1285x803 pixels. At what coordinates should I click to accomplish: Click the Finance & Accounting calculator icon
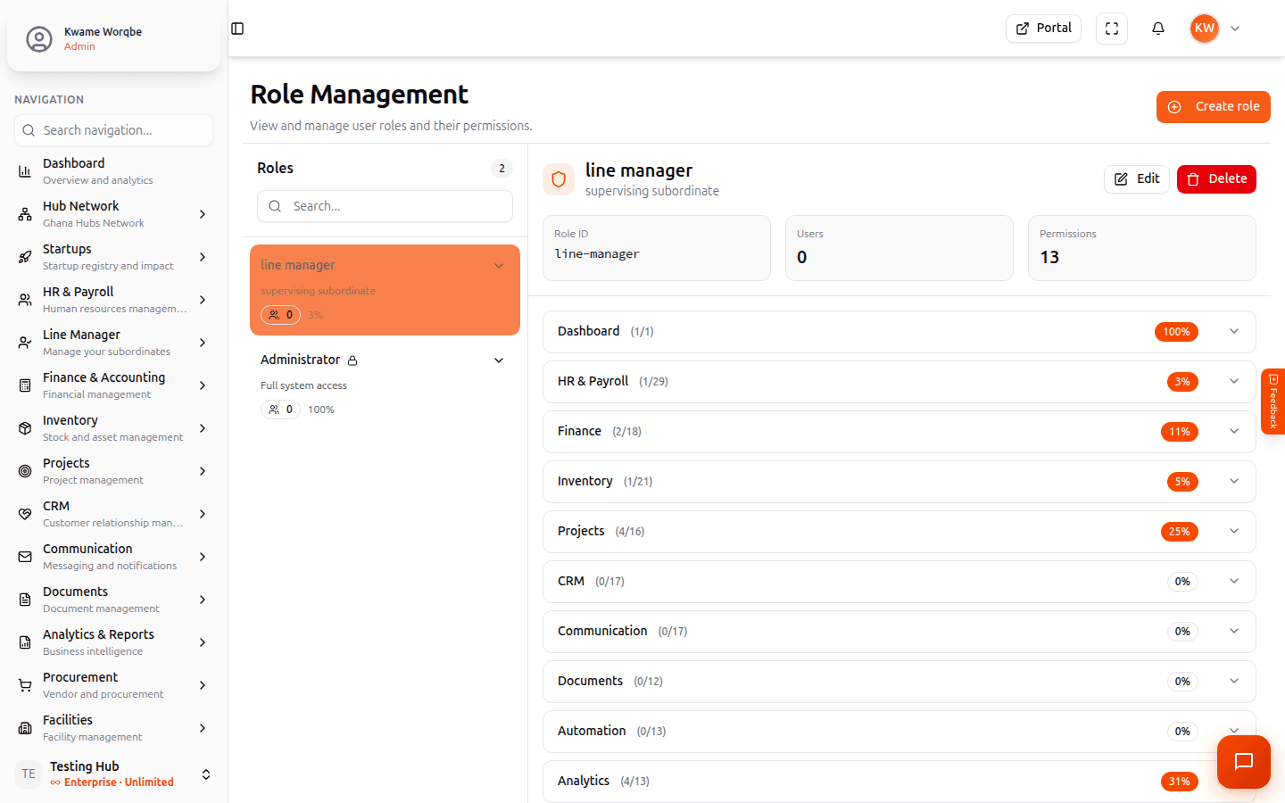[25, 385]
